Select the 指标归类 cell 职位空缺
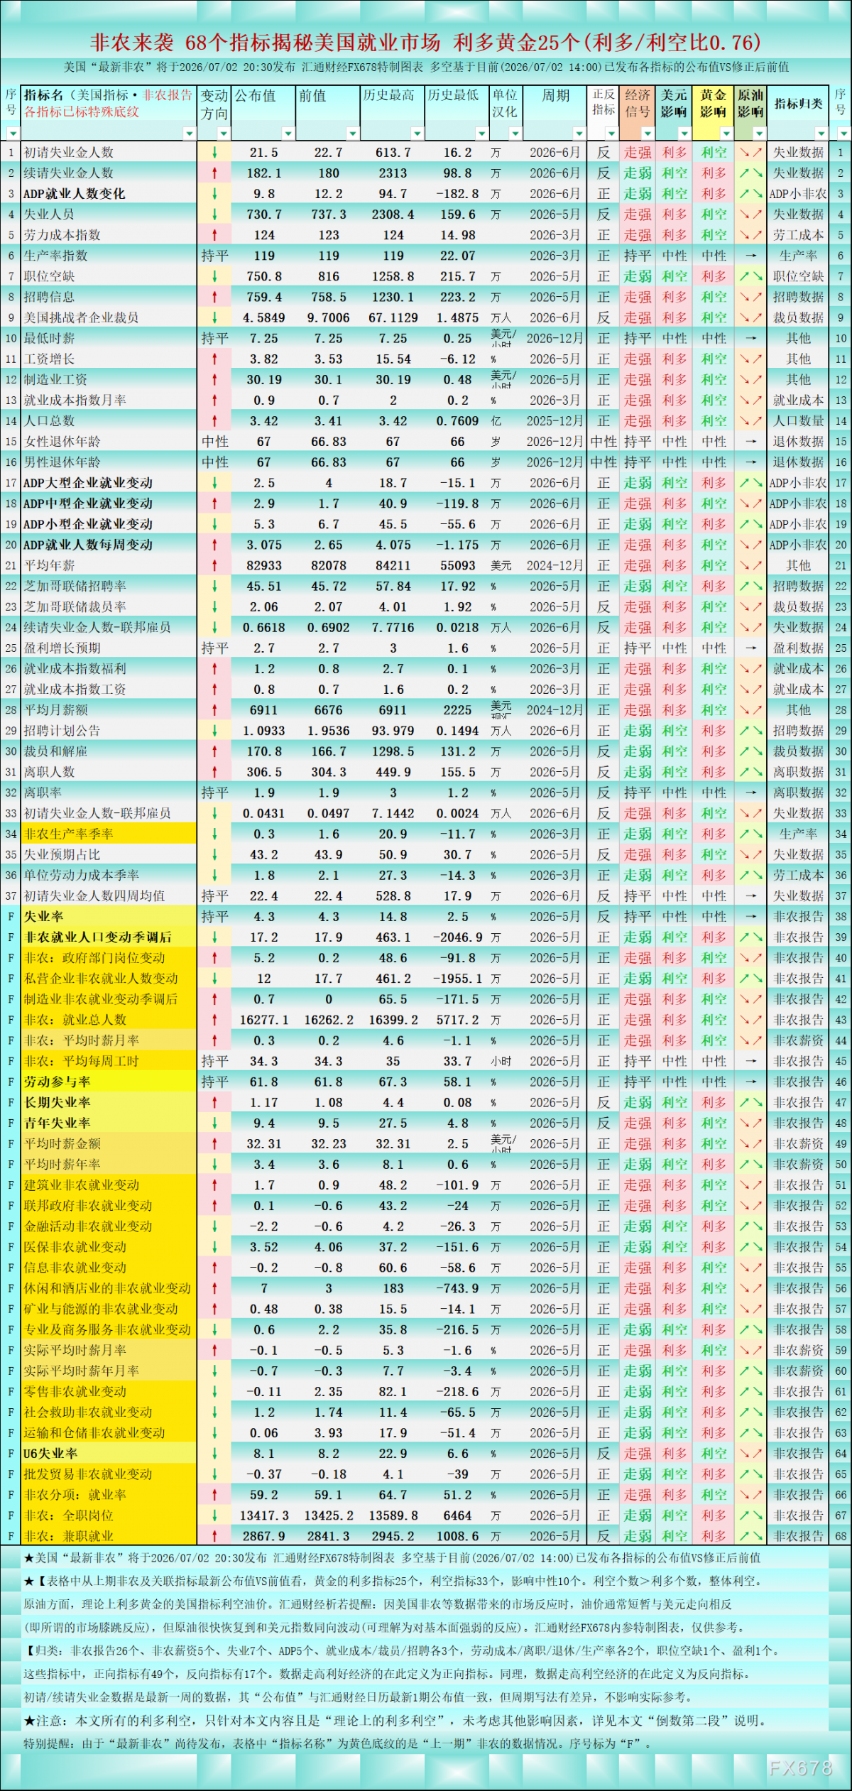852x1791 pixels. (x=798, y=276)
